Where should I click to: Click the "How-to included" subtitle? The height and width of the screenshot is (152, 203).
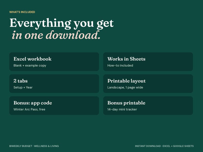120,66
